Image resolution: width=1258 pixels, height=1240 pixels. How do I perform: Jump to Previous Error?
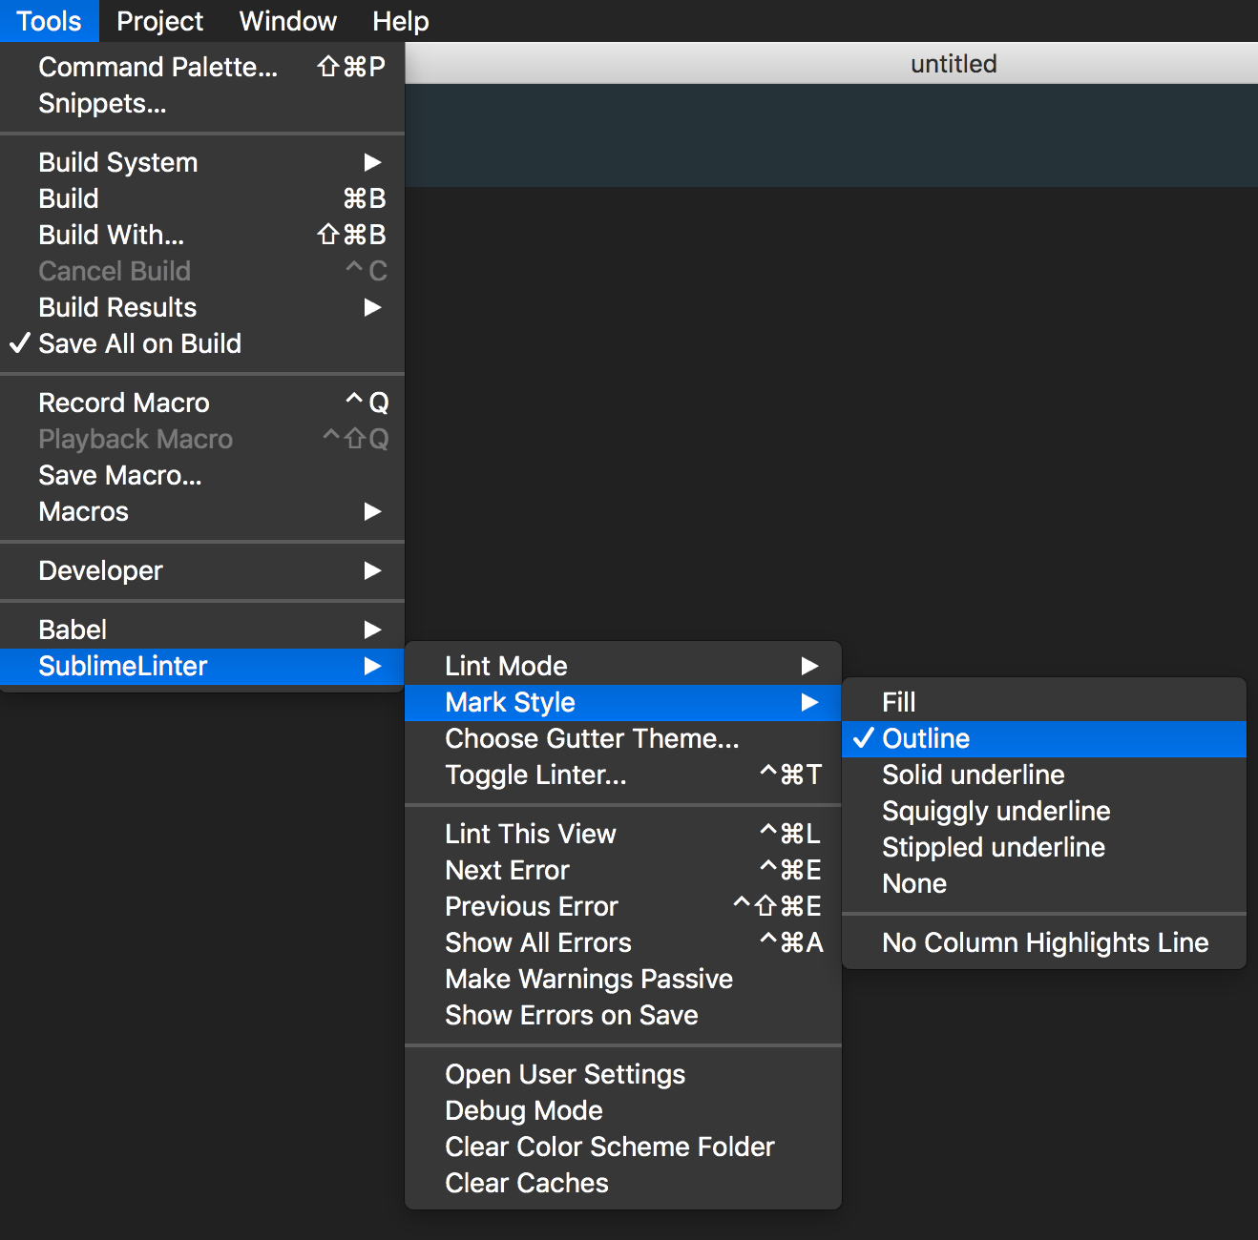[x=623, y=906]
